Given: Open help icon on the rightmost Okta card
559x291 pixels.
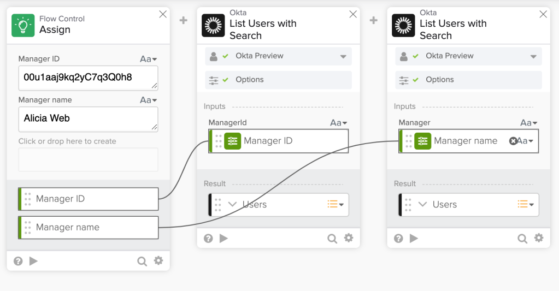Looking at the screenshot, I should tap(398, 238).
